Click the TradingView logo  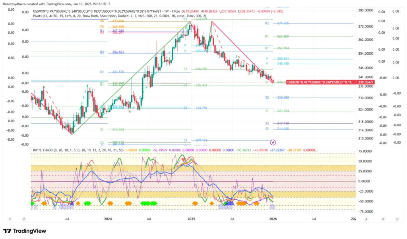25,231
